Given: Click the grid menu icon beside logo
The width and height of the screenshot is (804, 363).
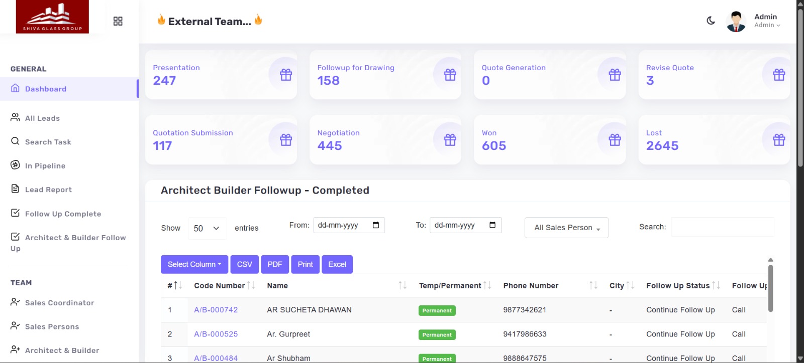Looking at the screenshot, I should (118, 21).
